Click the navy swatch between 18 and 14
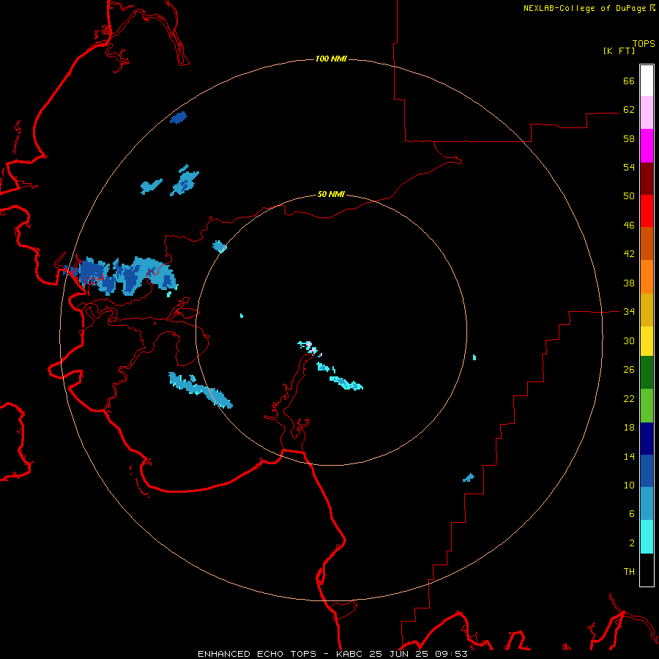 [x=647, y=439]
